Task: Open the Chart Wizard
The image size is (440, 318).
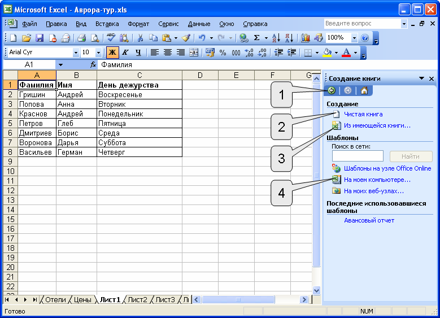Action: coord(305,38)
